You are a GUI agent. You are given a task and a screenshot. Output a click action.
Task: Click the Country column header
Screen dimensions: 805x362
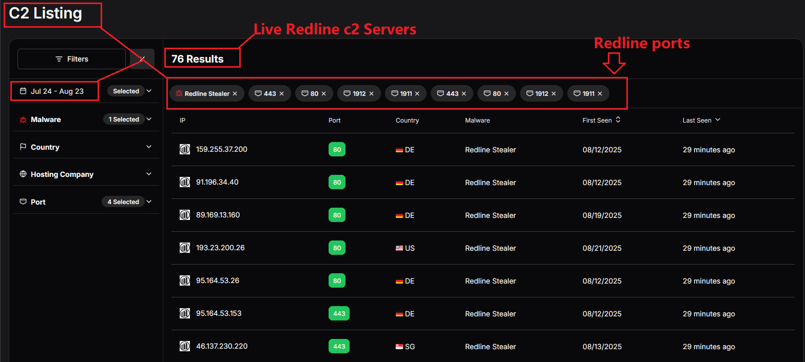[407, 120]
